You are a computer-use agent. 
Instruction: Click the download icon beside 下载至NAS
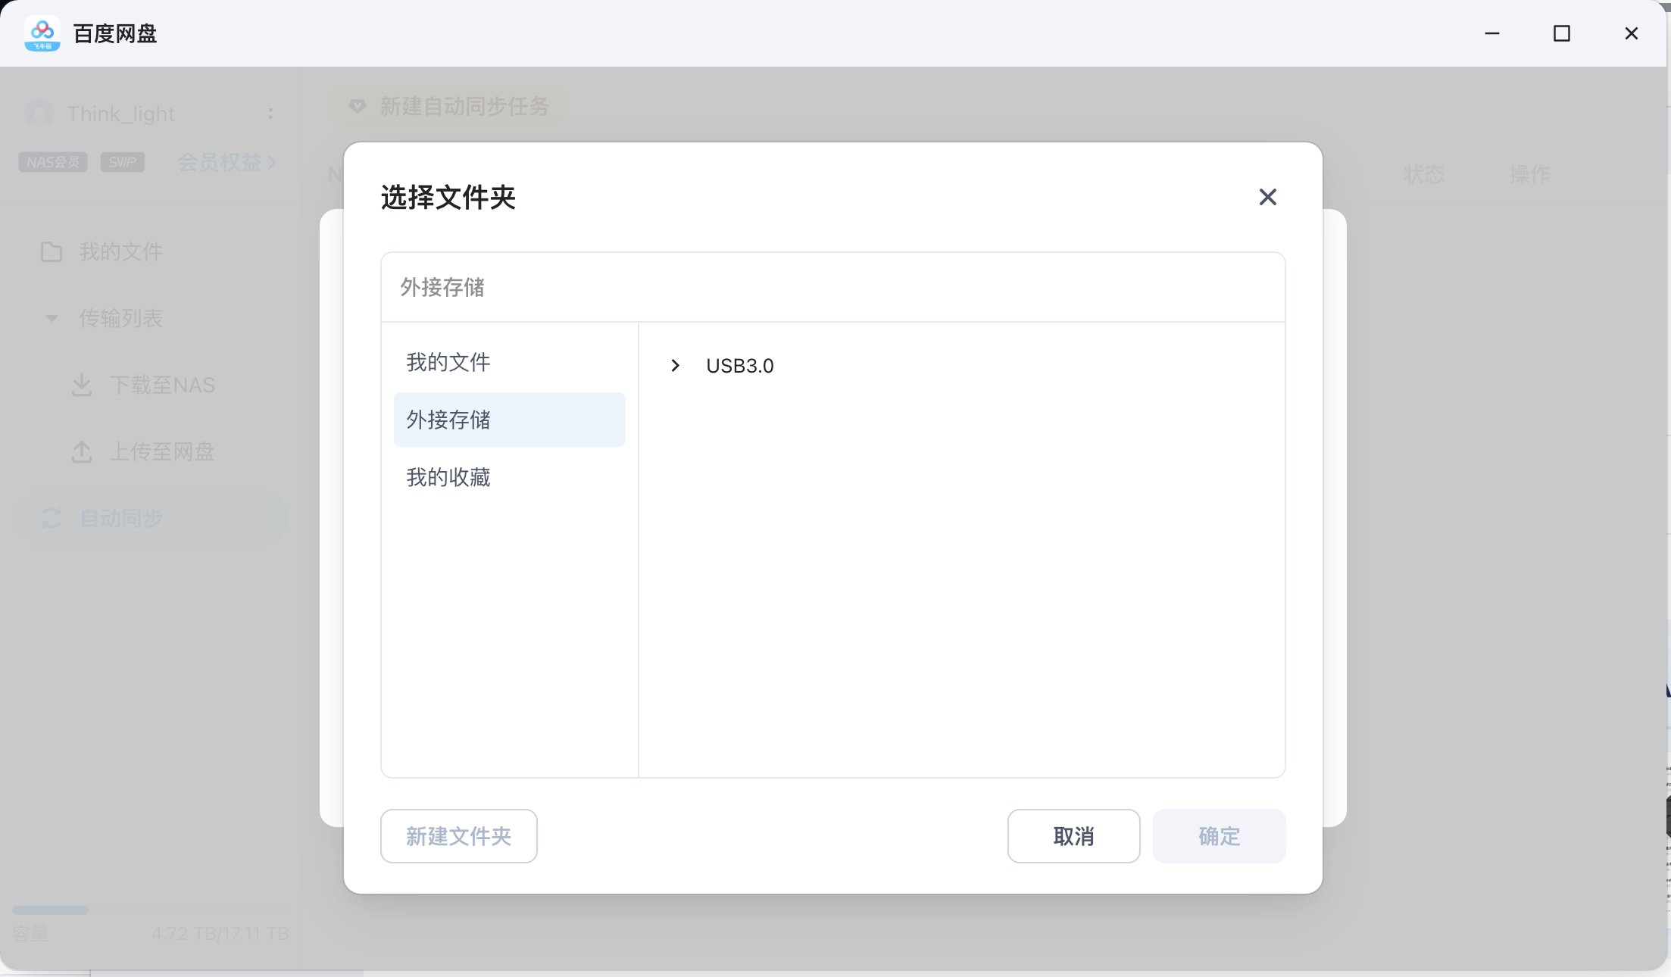point(82,385)
